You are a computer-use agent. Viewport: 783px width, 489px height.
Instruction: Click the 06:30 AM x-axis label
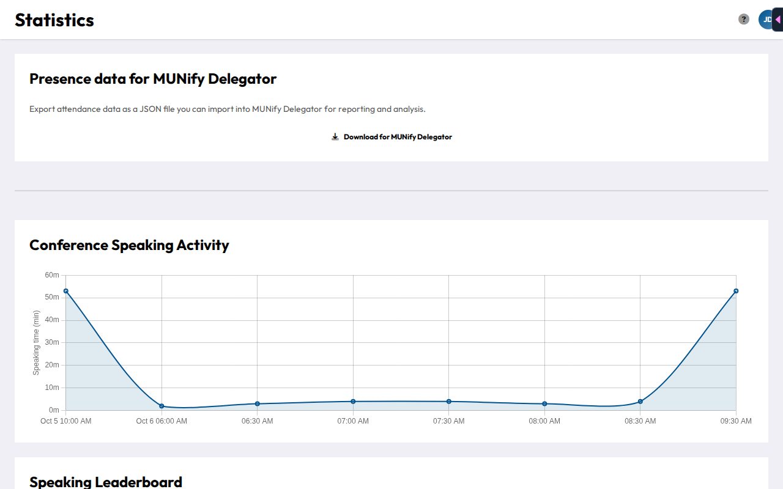coord(258,421)
